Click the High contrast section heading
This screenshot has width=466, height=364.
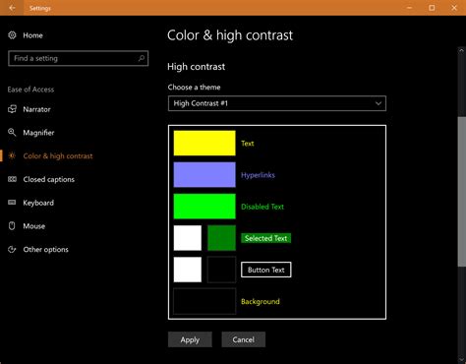tap(196, 67)
